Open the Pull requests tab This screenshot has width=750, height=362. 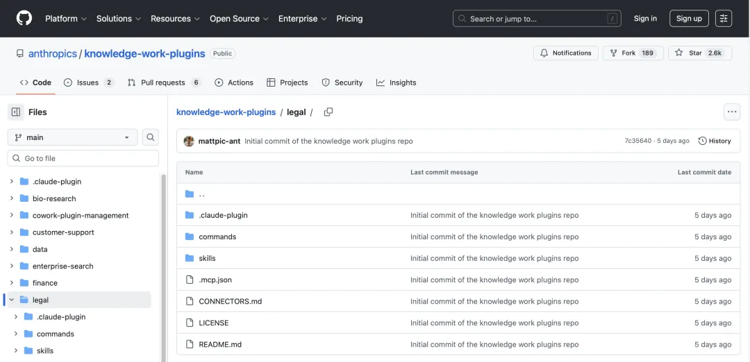pyautogui.click(x=164, y=83)
